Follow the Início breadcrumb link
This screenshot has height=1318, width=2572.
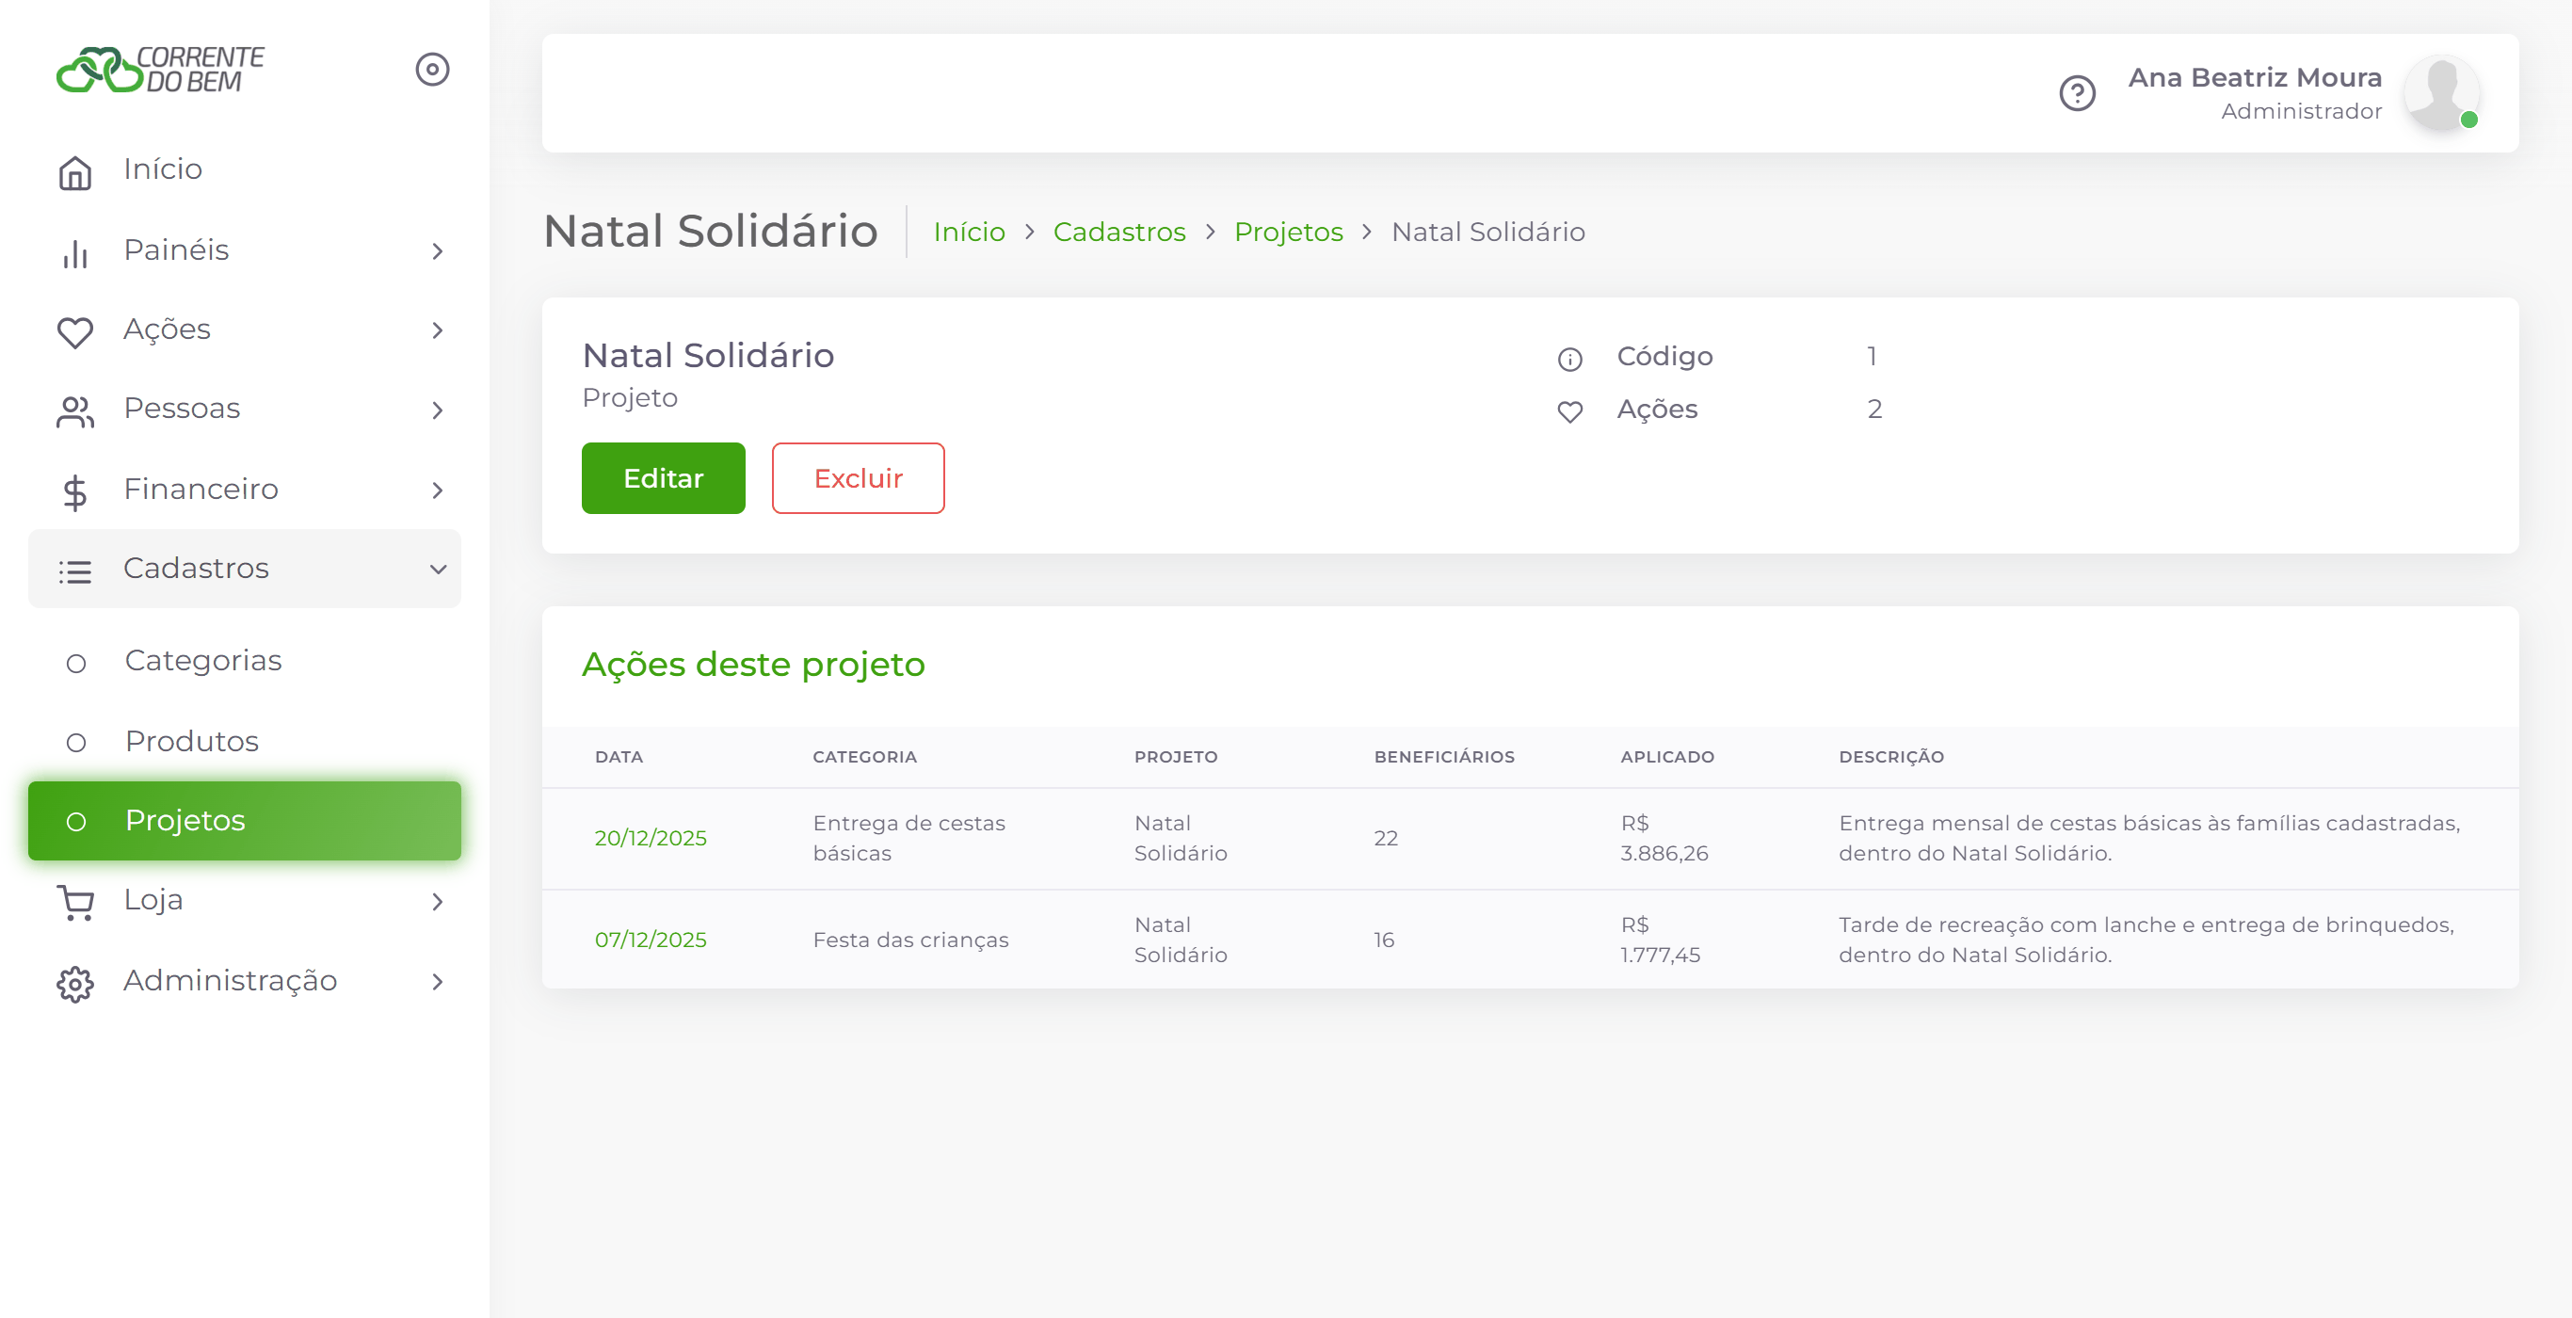(969, 233)
